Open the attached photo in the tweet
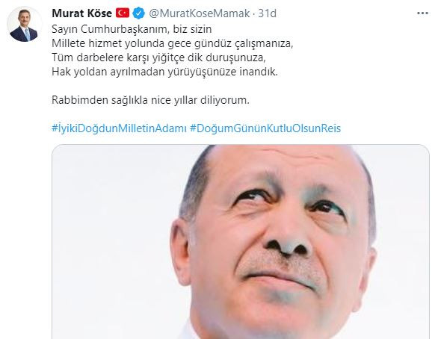 click(x=241, y=242)
